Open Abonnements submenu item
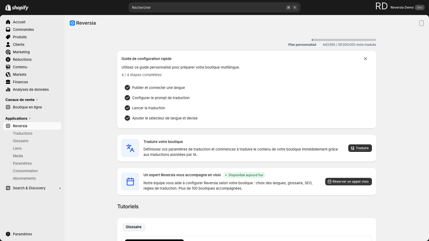 coord(24,178)
